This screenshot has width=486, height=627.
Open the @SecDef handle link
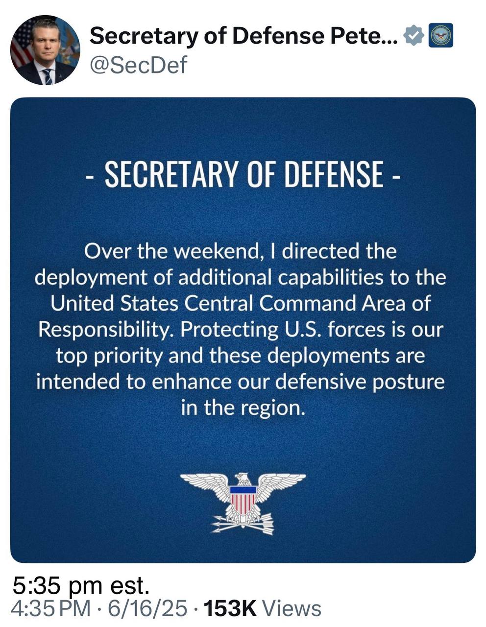(x=138, y=64)
